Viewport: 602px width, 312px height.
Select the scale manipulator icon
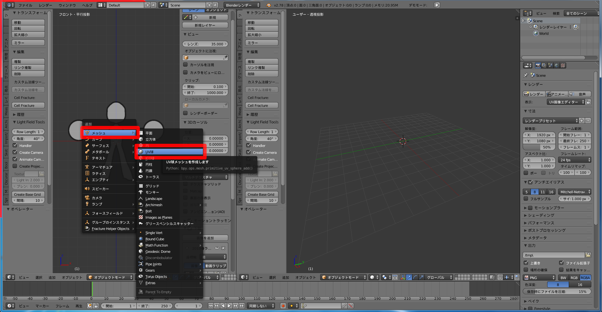click(421, 277)
